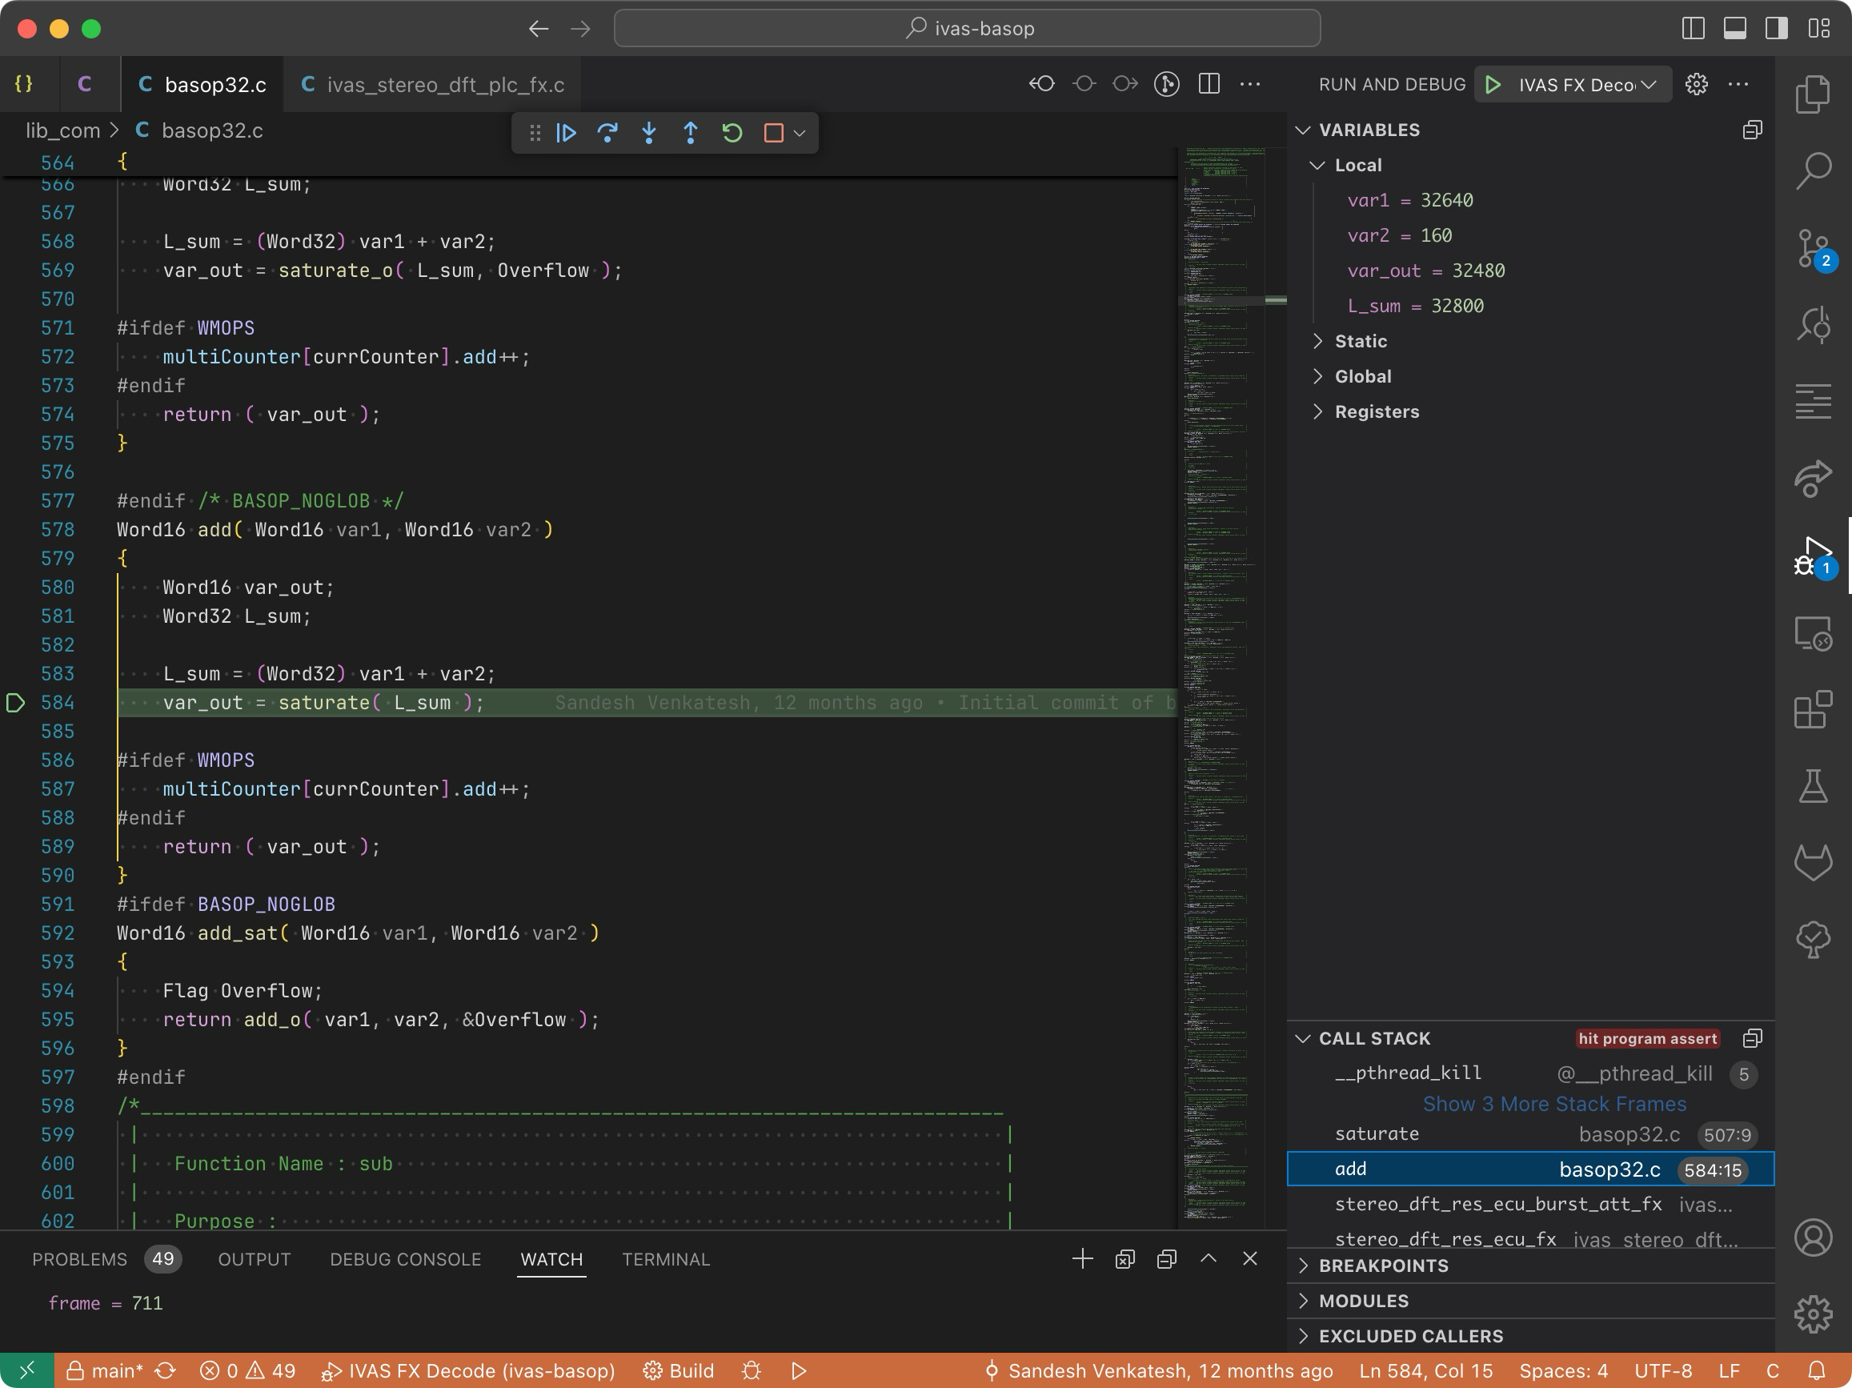Image resolution: width=1852 pixels, height=1388 pixels.
Task: Click the debug Step Into button
Action: (x=649, y=133)
